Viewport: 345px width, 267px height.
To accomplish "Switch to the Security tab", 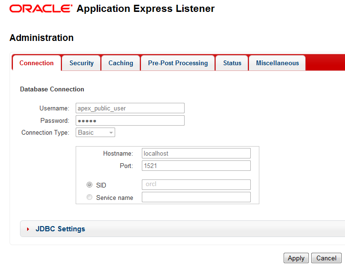I will 81,63.
